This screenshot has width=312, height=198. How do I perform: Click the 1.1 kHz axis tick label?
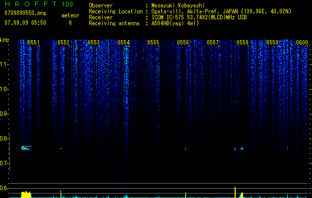pos(4,64)
